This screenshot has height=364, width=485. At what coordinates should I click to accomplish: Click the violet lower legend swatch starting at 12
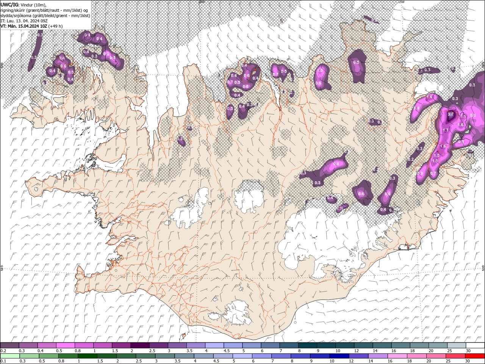point(358,356)
